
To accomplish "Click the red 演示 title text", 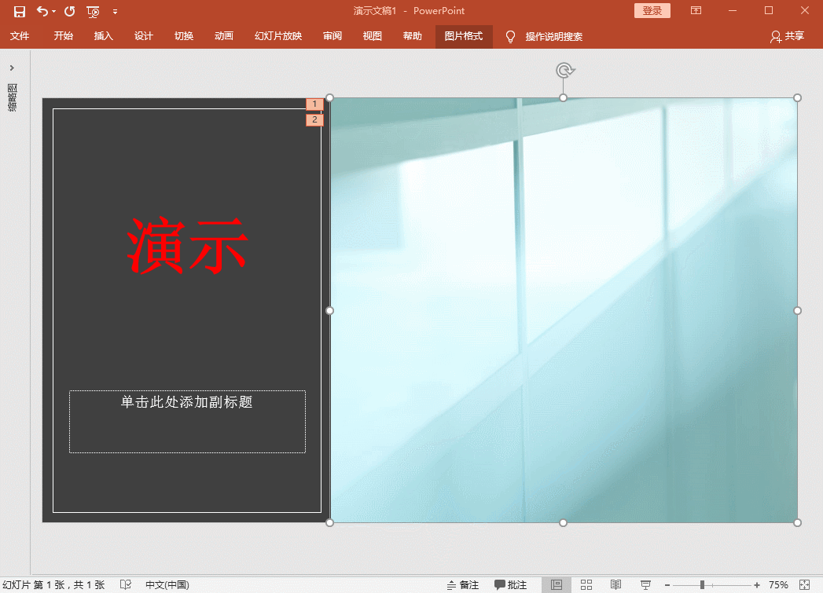I will point(187,245).
